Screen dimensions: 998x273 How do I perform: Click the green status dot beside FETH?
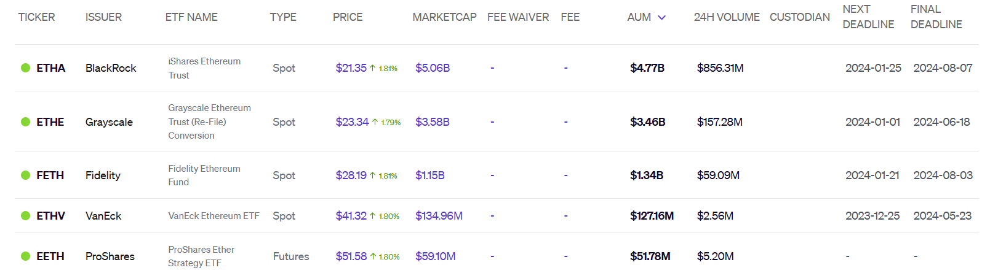(26, 175)
